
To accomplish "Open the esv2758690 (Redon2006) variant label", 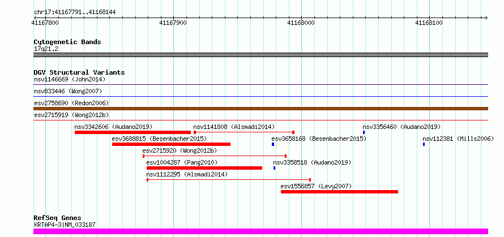I will [71, 103].
